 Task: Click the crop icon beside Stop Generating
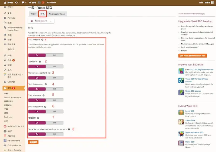(5, 27)
